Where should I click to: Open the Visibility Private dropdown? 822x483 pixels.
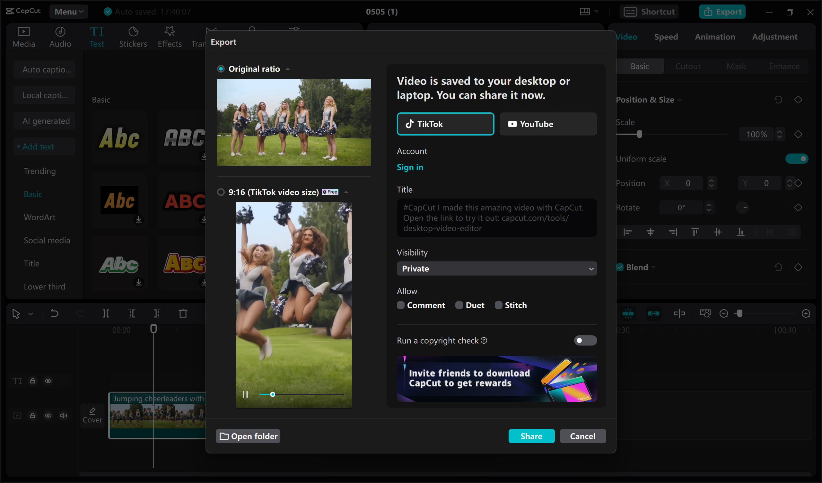point(496,268)
